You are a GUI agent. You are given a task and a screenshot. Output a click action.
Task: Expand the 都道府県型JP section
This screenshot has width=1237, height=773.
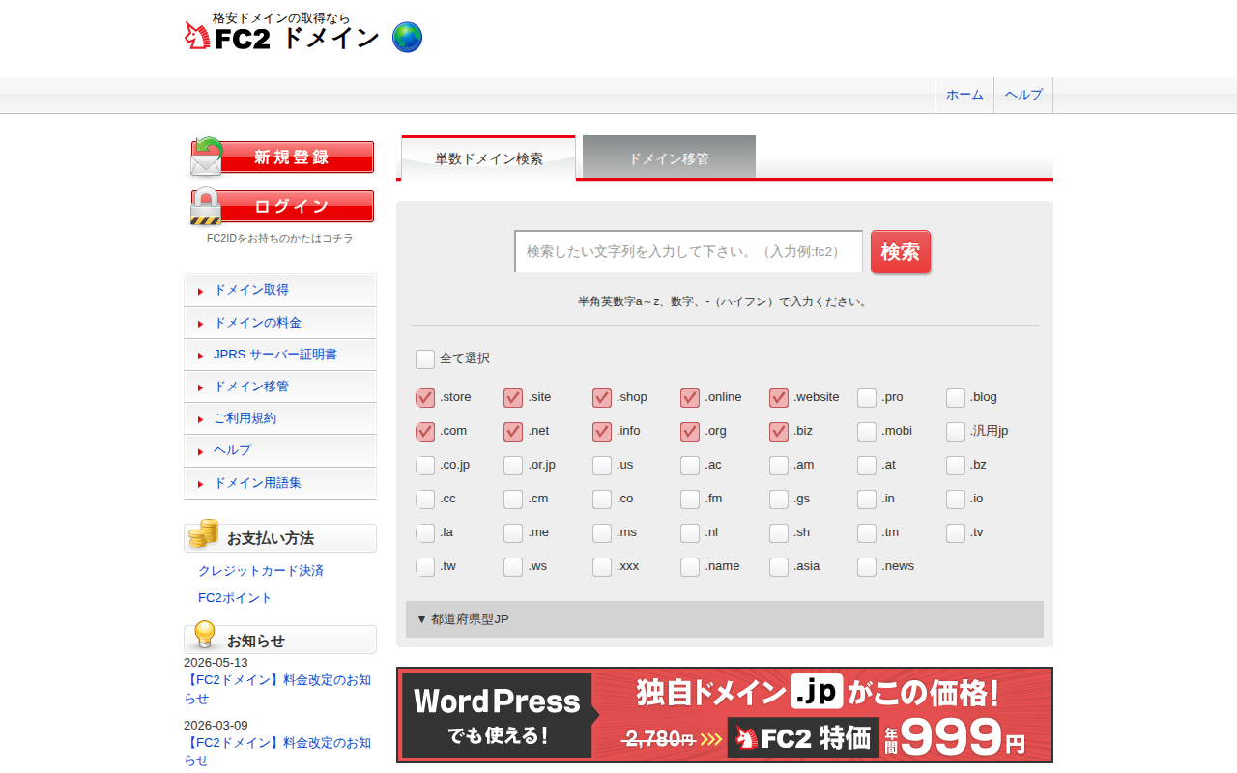725,619
